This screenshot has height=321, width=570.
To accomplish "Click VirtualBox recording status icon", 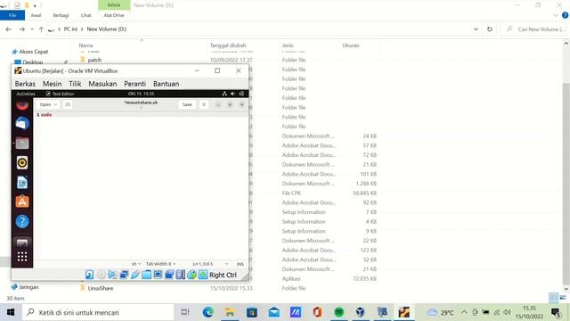I will [x=169, y=275].
